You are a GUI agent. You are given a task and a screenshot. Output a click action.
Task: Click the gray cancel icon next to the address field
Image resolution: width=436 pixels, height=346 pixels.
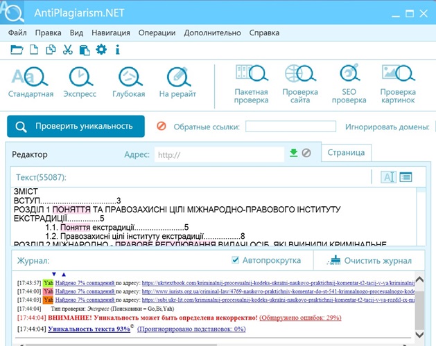pos(306,153)
